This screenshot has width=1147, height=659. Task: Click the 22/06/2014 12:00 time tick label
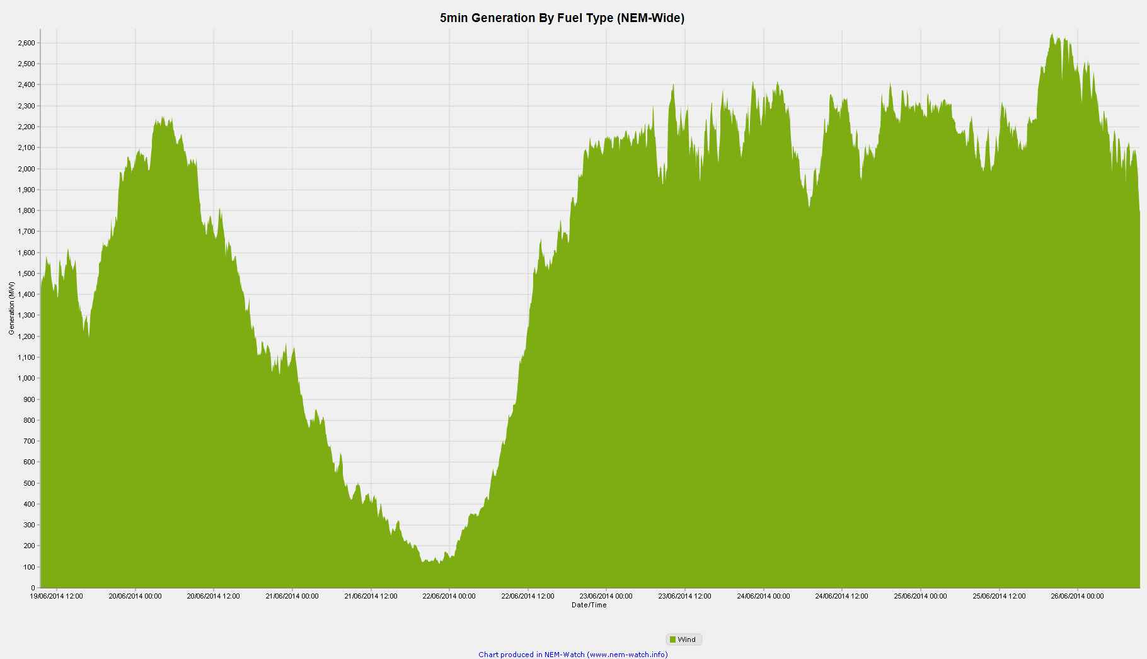[x=527, y=596]
